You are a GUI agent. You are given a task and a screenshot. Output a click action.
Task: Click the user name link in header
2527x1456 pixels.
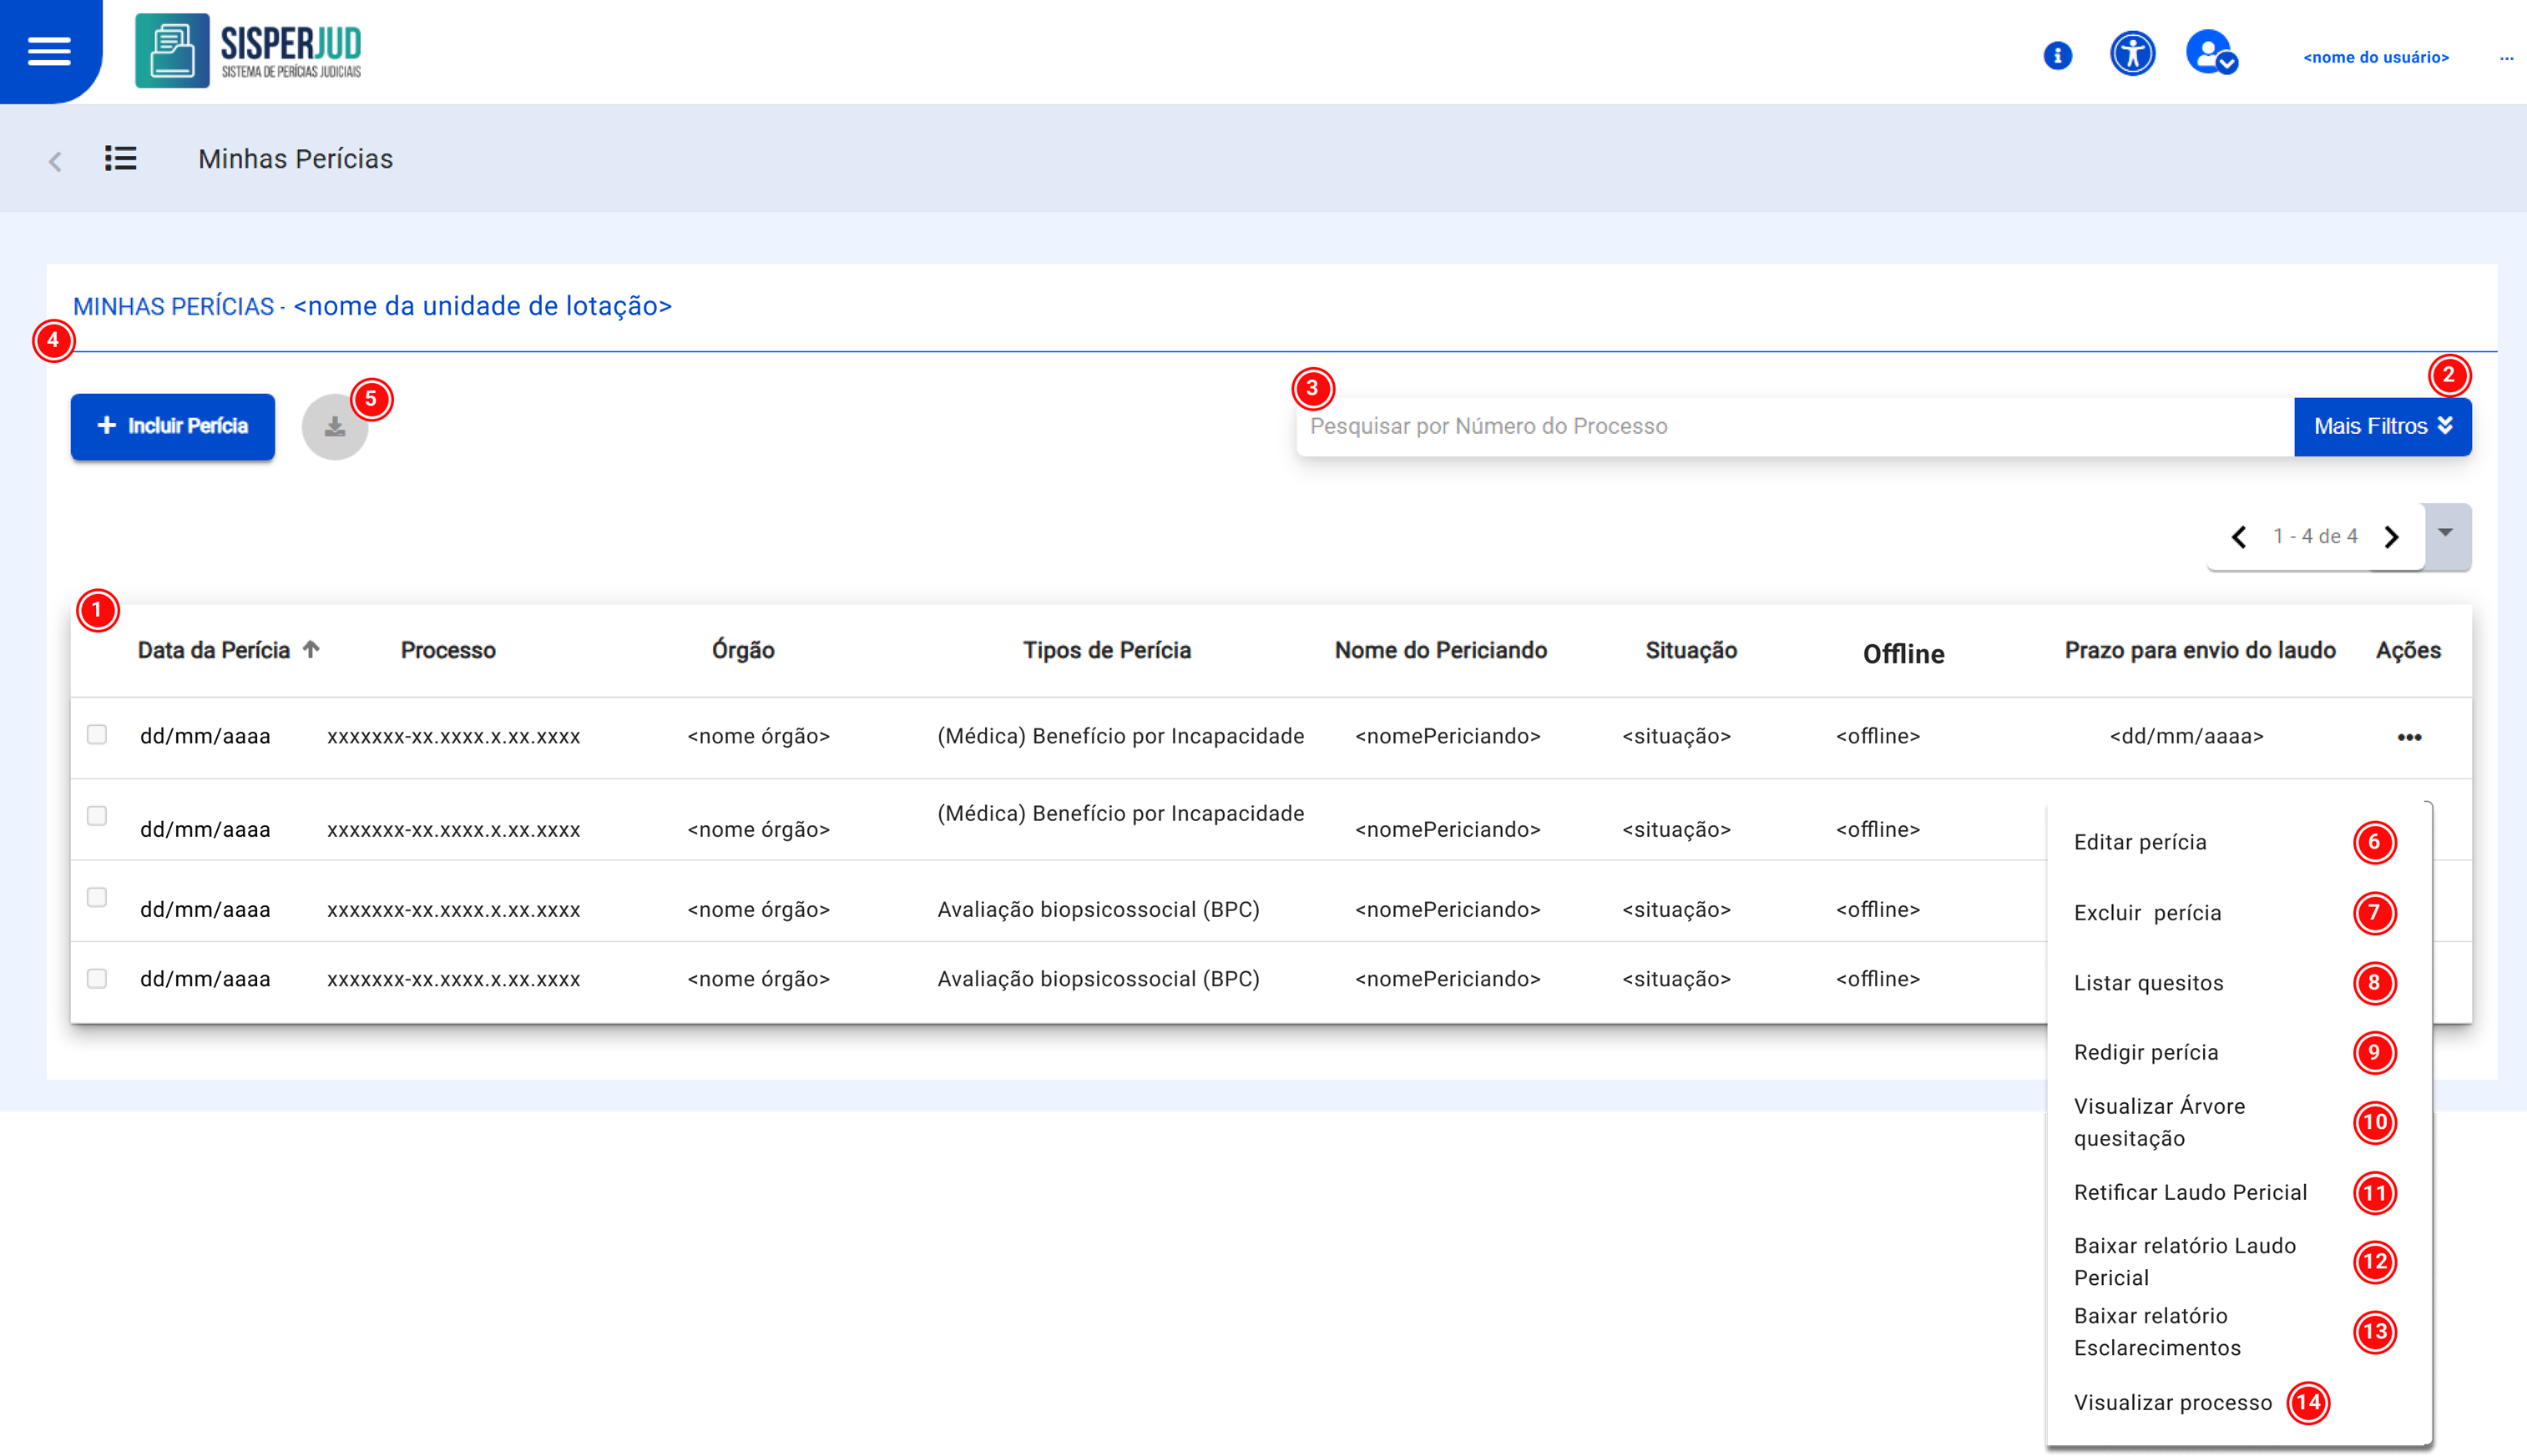pyautogui.click(x=2375, y=57)
